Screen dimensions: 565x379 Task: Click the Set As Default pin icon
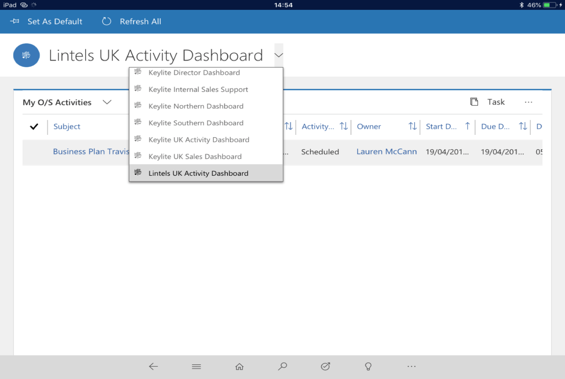[14, 21]
